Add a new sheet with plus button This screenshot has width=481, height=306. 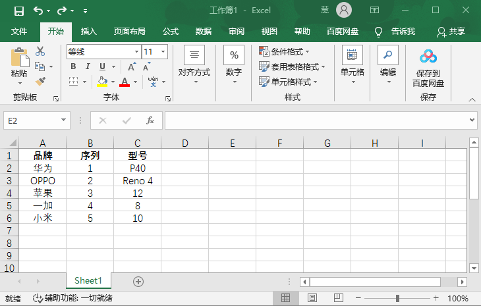[138, 281]
